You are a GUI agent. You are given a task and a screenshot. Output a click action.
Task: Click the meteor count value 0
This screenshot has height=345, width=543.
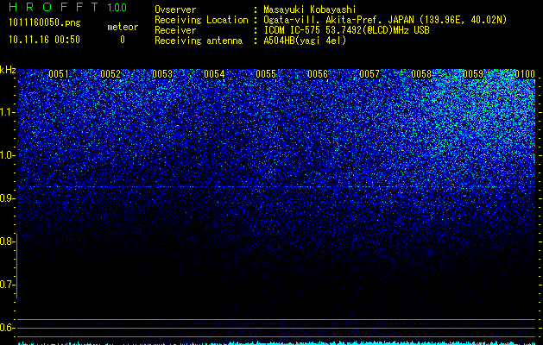(123, 40)
